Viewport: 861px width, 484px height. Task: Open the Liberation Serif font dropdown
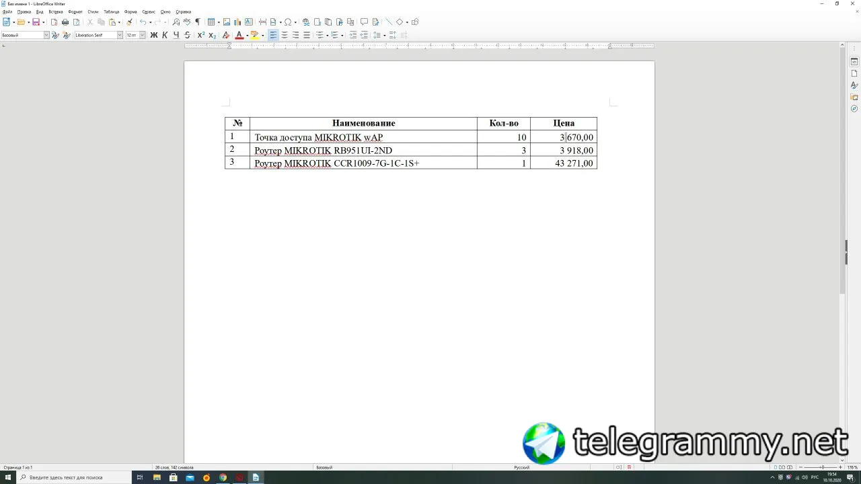tap(120, 35)
